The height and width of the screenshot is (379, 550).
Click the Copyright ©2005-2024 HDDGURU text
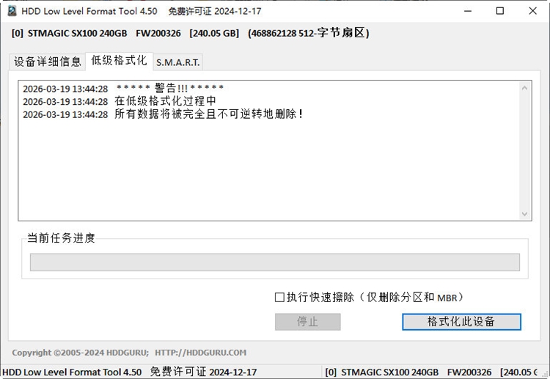(81, 353)
